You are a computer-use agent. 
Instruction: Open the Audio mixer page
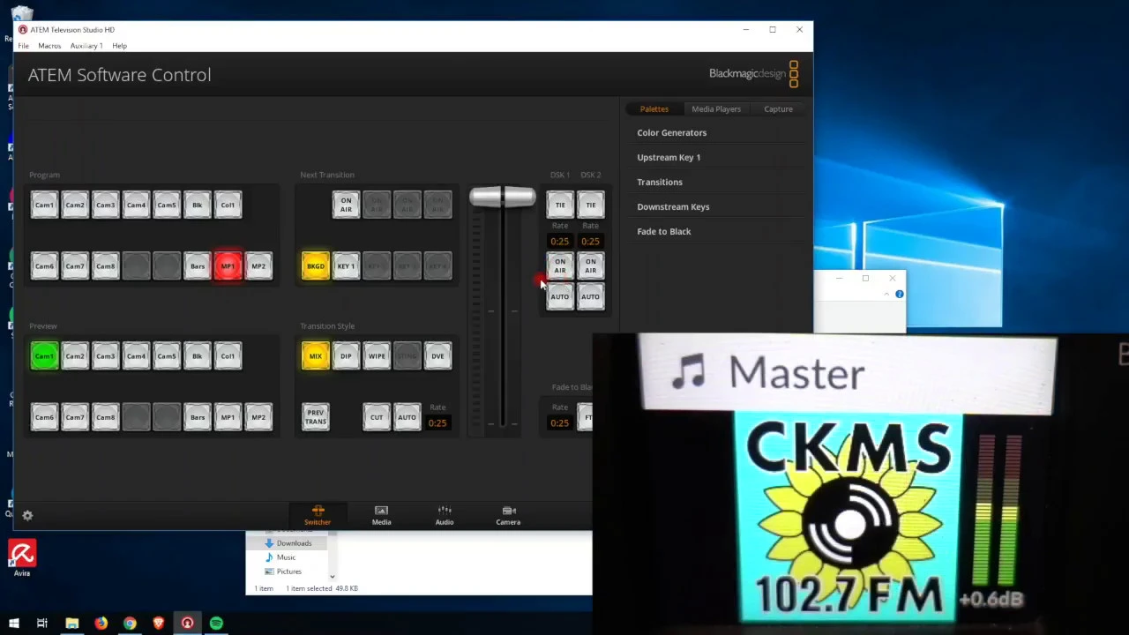point(445,516)
